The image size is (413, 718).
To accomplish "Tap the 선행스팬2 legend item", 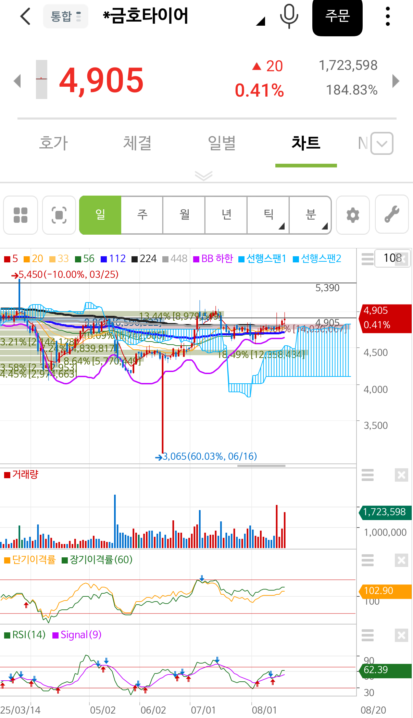I will 317,259.
